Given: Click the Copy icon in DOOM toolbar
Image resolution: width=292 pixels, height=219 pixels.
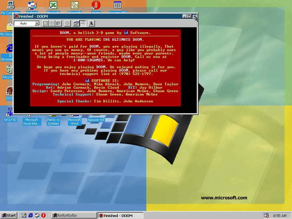Looking at the screenshot, I should tap(52, 23).
